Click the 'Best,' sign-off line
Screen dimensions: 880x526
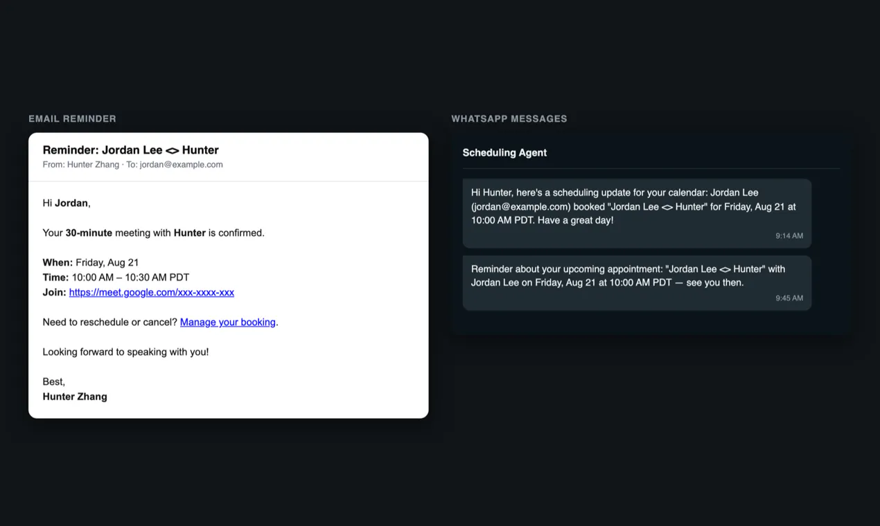[54, 381]
